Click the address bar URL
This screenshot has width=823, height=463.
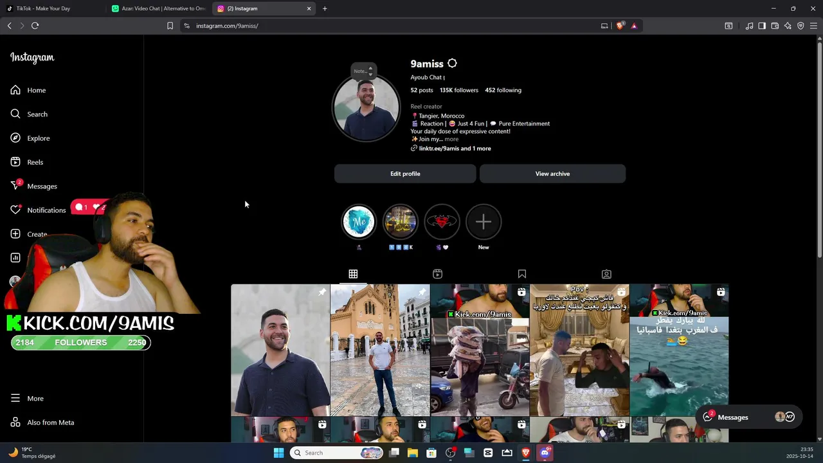[x=227, y=26]
